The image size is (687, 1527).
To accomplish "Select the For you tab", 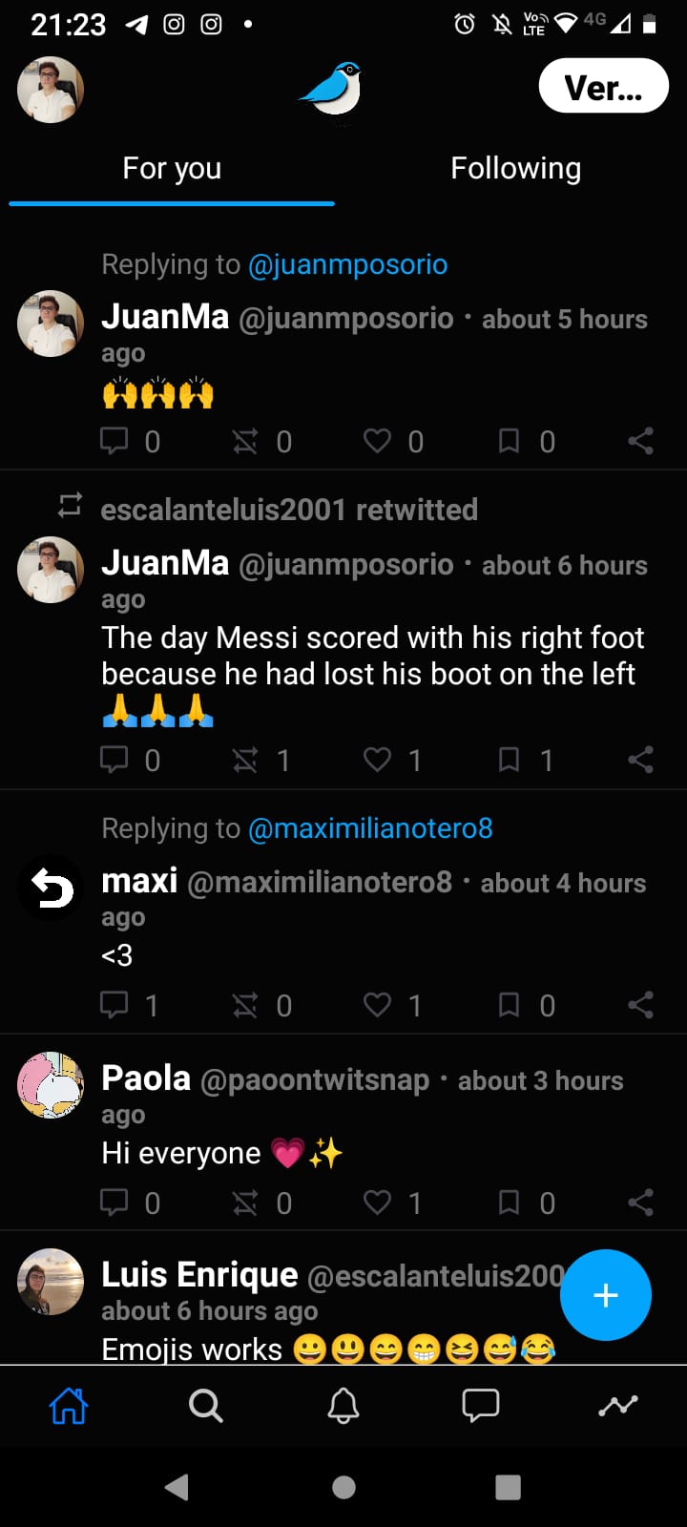I will (x=172, y=169).
